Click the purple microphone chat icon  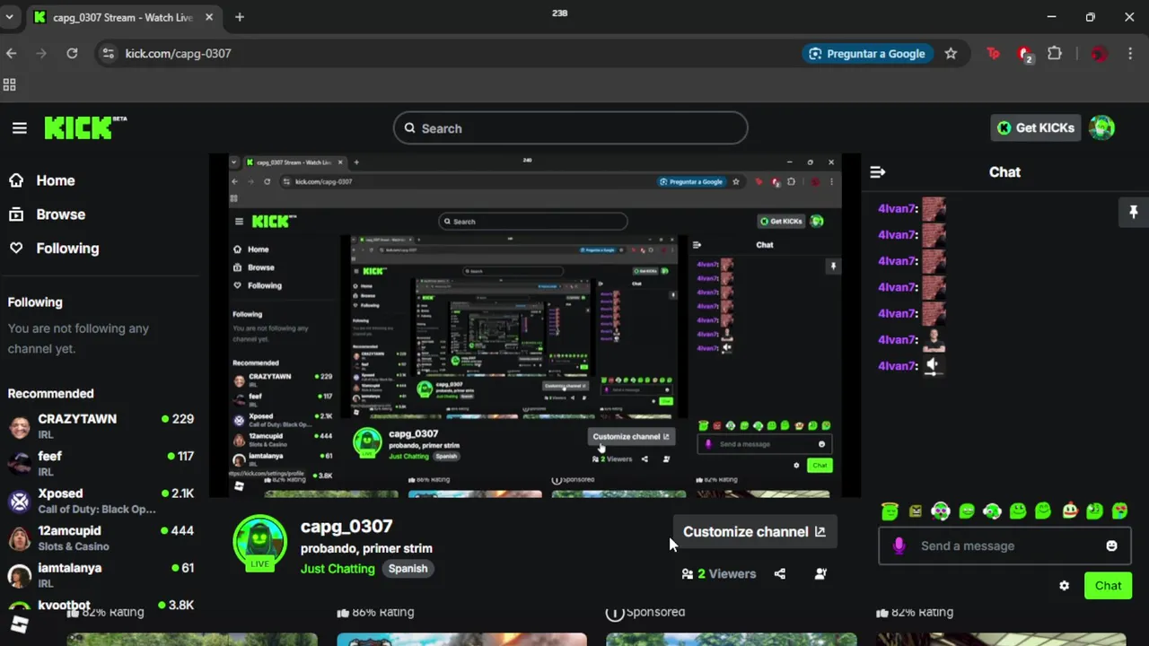tap(899, 546)
